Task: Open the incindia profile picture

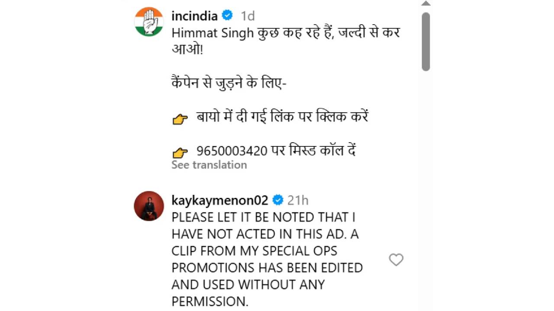Action: [x=149, y=22]
